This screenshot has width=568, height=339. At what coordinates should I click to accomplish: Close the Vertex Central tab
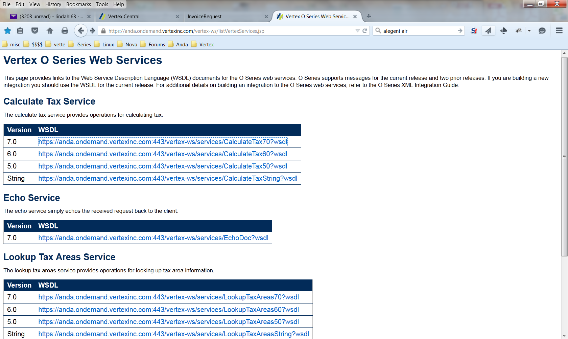click(177, 17)
